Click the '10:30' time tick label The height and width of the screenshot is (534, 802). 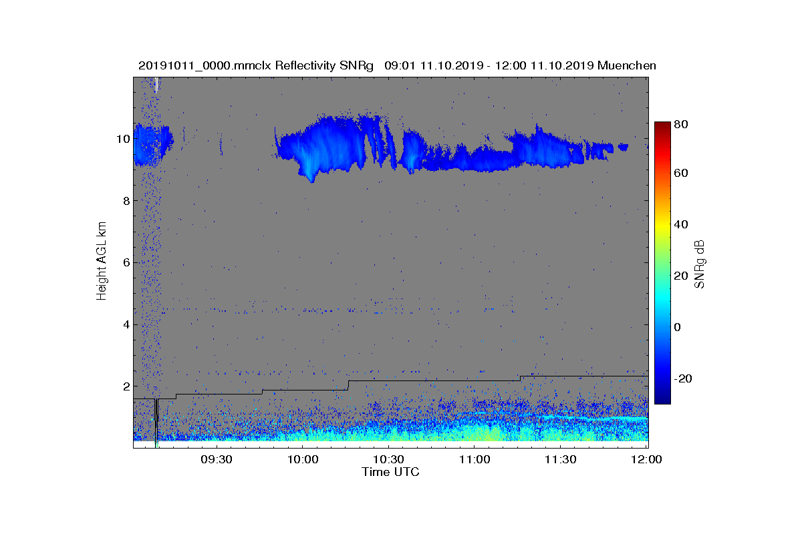[x=388, y=460]
